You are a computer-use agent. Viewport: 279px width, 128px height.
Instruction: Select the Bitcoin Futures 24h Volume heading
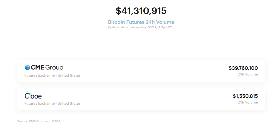tap(141, 22)
